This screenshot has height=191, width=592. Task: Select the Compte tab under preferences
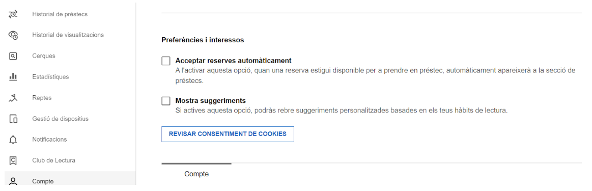tap(196, 174)
